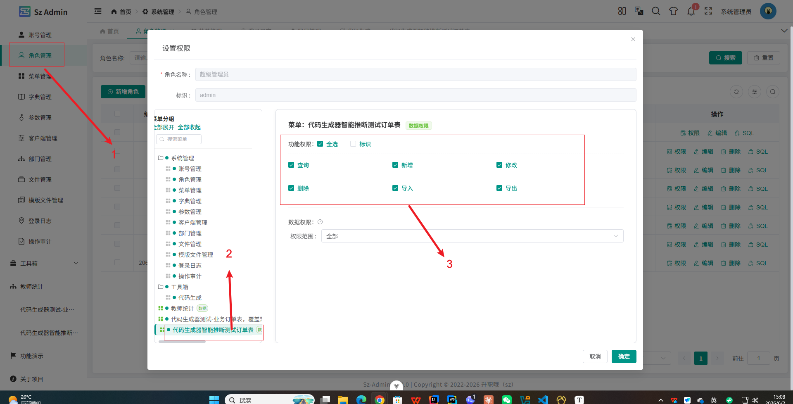Collapse the 工具箱 folder in tree

(x=161, y=287)
